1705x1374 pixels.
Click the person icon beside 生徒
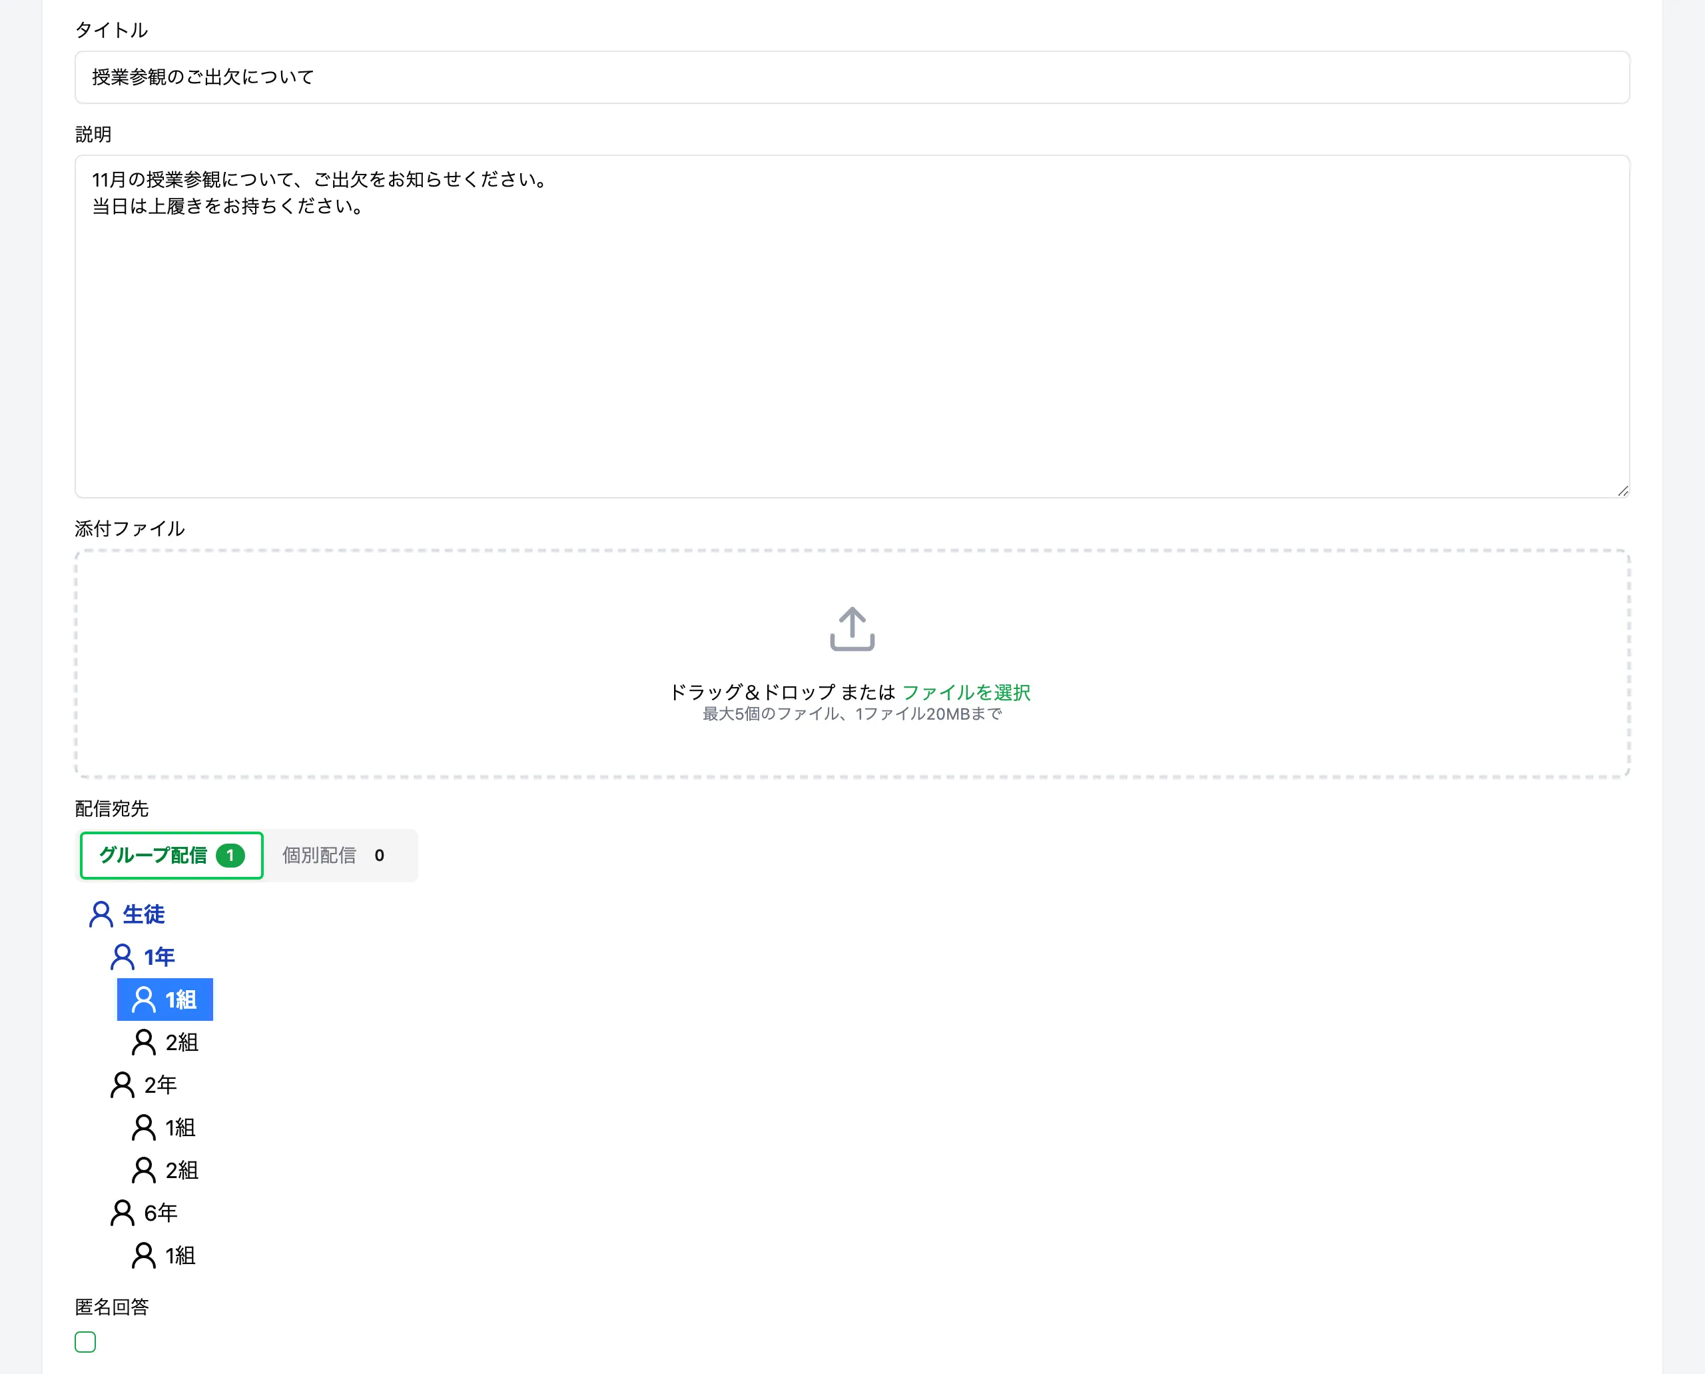[x=101, y=914]
